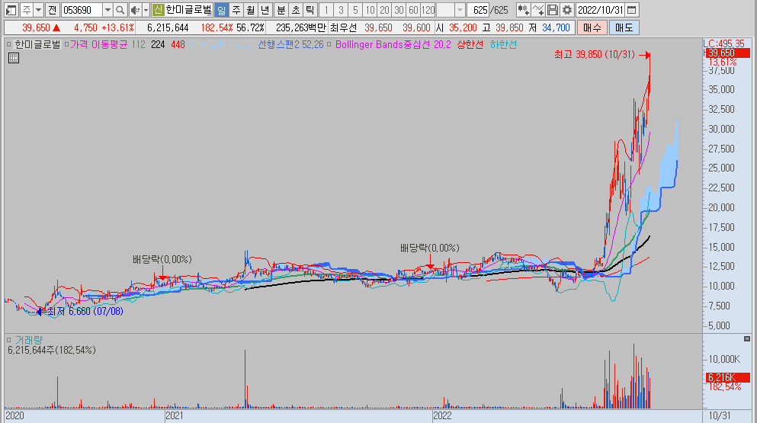This screenshot has height=423, width=757.
Task: Click the 매수 (buy) button
Action: coord(592,27)
